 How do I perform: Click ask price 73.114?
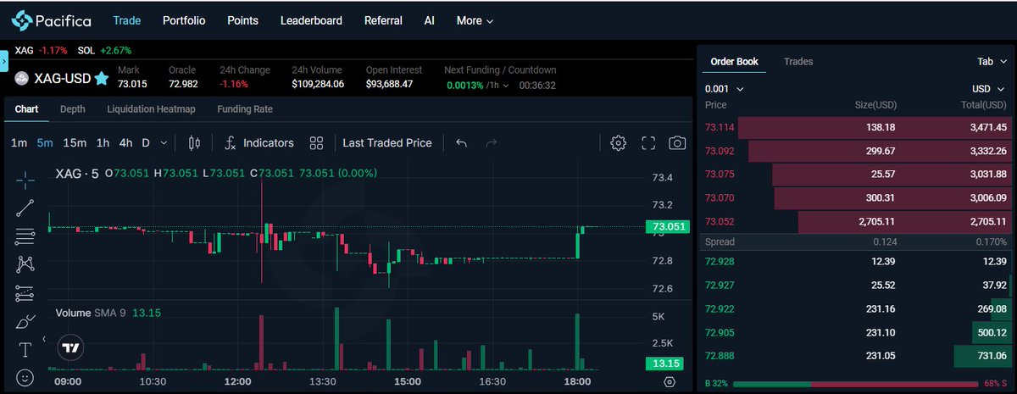point(720,127)
